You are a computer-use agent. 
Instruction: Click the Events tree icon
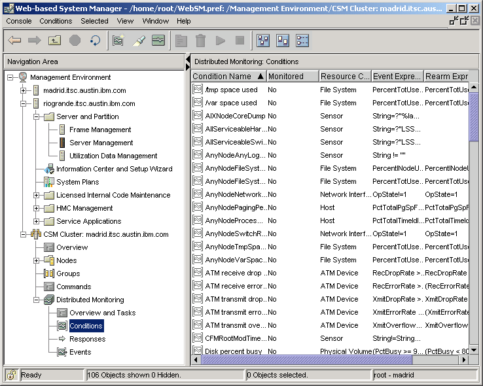[x=62, y=352]
